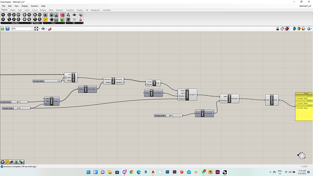The image size is (313, 176).
Task: Click the Cherry picker icon in Util group
Action: (68, 15)
